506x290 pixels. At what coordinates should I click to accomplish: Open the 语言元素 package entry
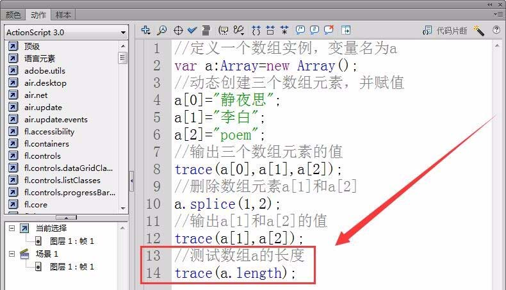(40, 59)
